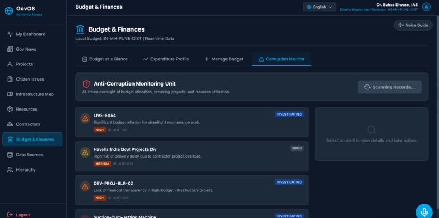Click contractor project overload delay description
439x218 pixels.
[x=148, y=156]
